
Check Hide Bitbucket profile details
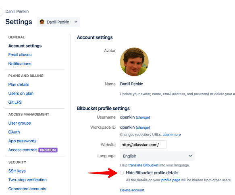tap(122, 173)
